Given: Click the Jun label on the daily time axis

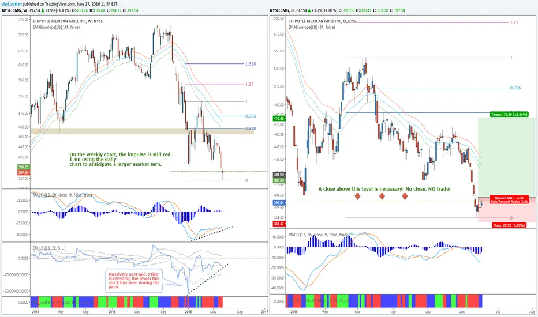Looking at the screenshot, I should 462,312.
